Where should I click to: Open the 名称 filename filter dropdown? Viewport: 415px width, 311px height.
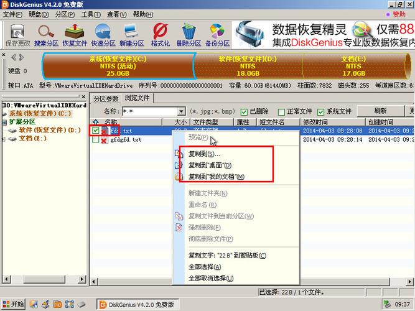[181, 111]
